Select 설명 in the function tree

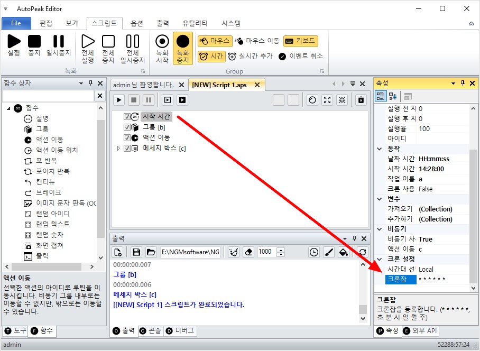42,119
